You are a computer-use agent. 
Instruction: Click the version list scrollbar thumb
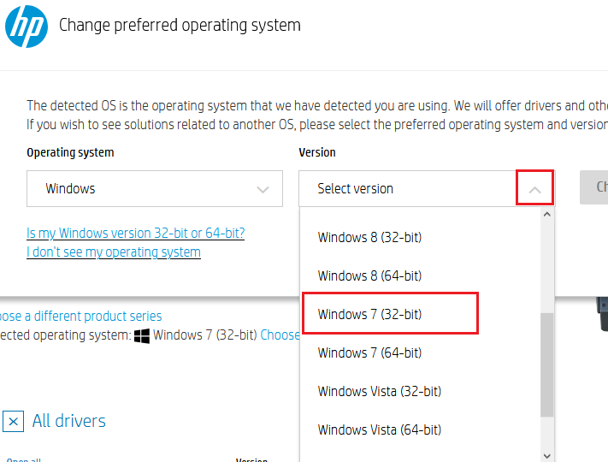pos(547,364)
